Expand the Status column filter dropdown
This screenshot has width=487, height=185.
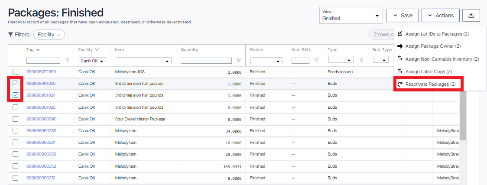pos(266,61)
